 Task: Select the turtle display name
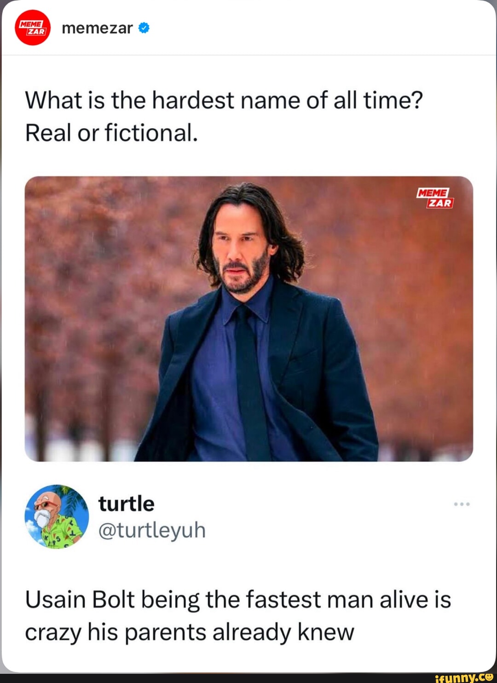click(x=126, y=504)
